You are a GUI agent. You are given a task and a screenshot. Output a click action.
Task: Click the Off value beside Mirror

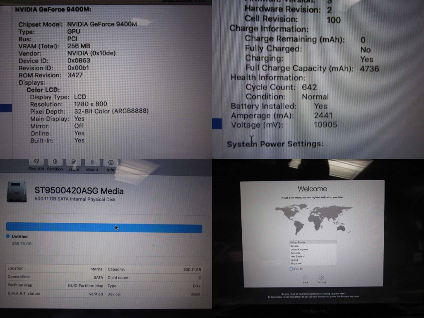click(79, 126)
